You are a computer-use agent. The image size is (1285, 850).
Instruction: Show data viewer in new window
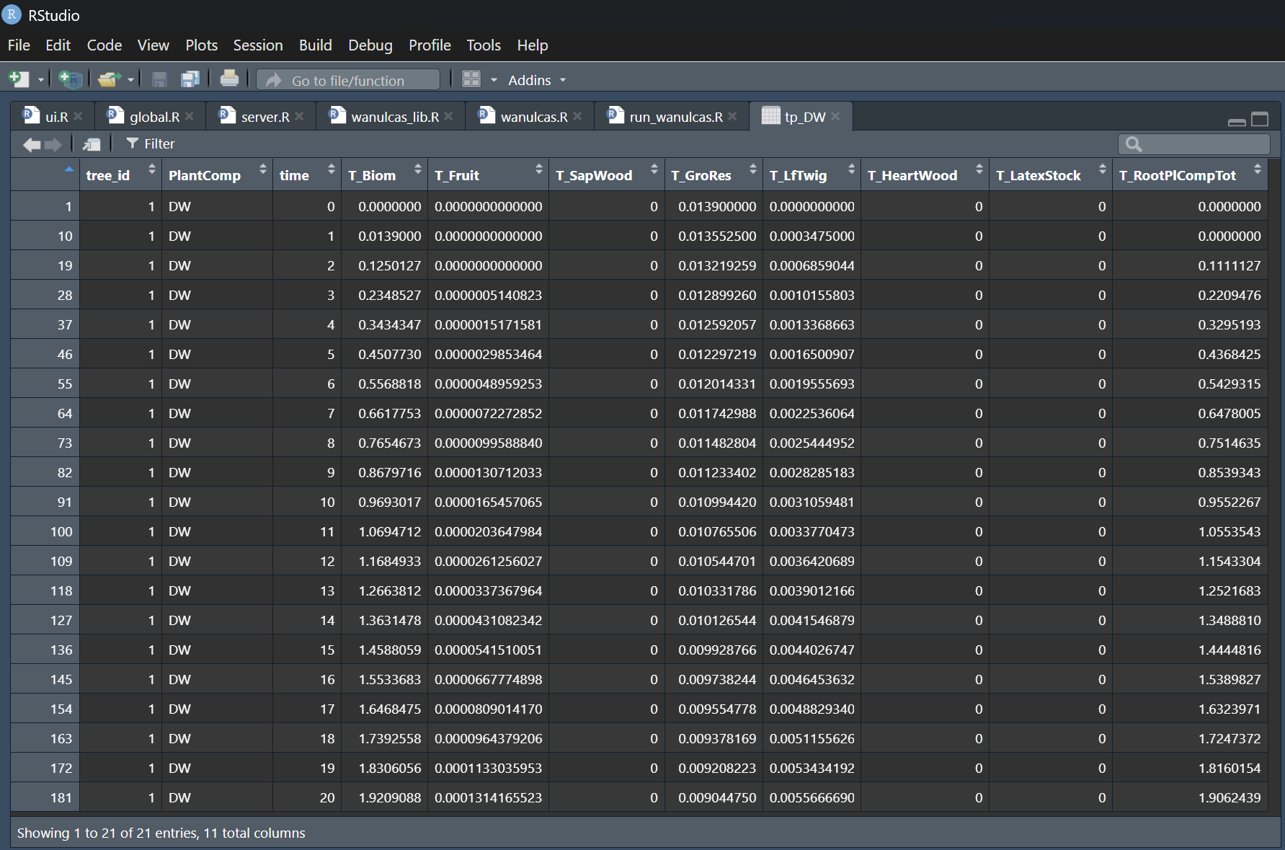click(x=92, y=144)
